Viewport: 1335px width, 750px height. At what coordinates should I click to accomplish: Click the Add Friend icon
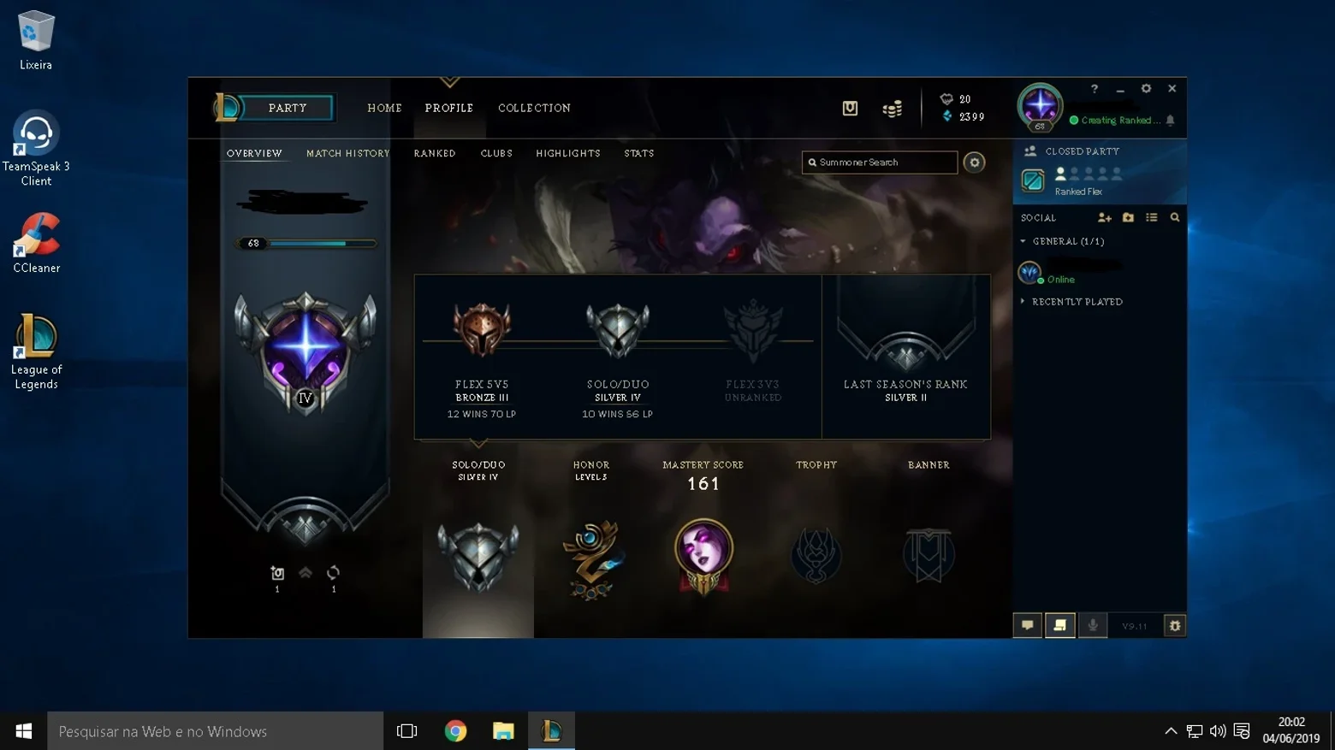pos(1105,218)
